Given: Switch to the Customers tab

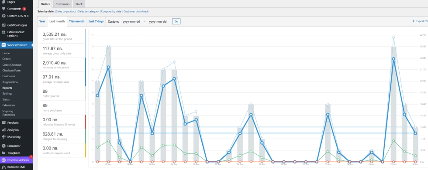Looking at the screenshot, I should 62,4.
